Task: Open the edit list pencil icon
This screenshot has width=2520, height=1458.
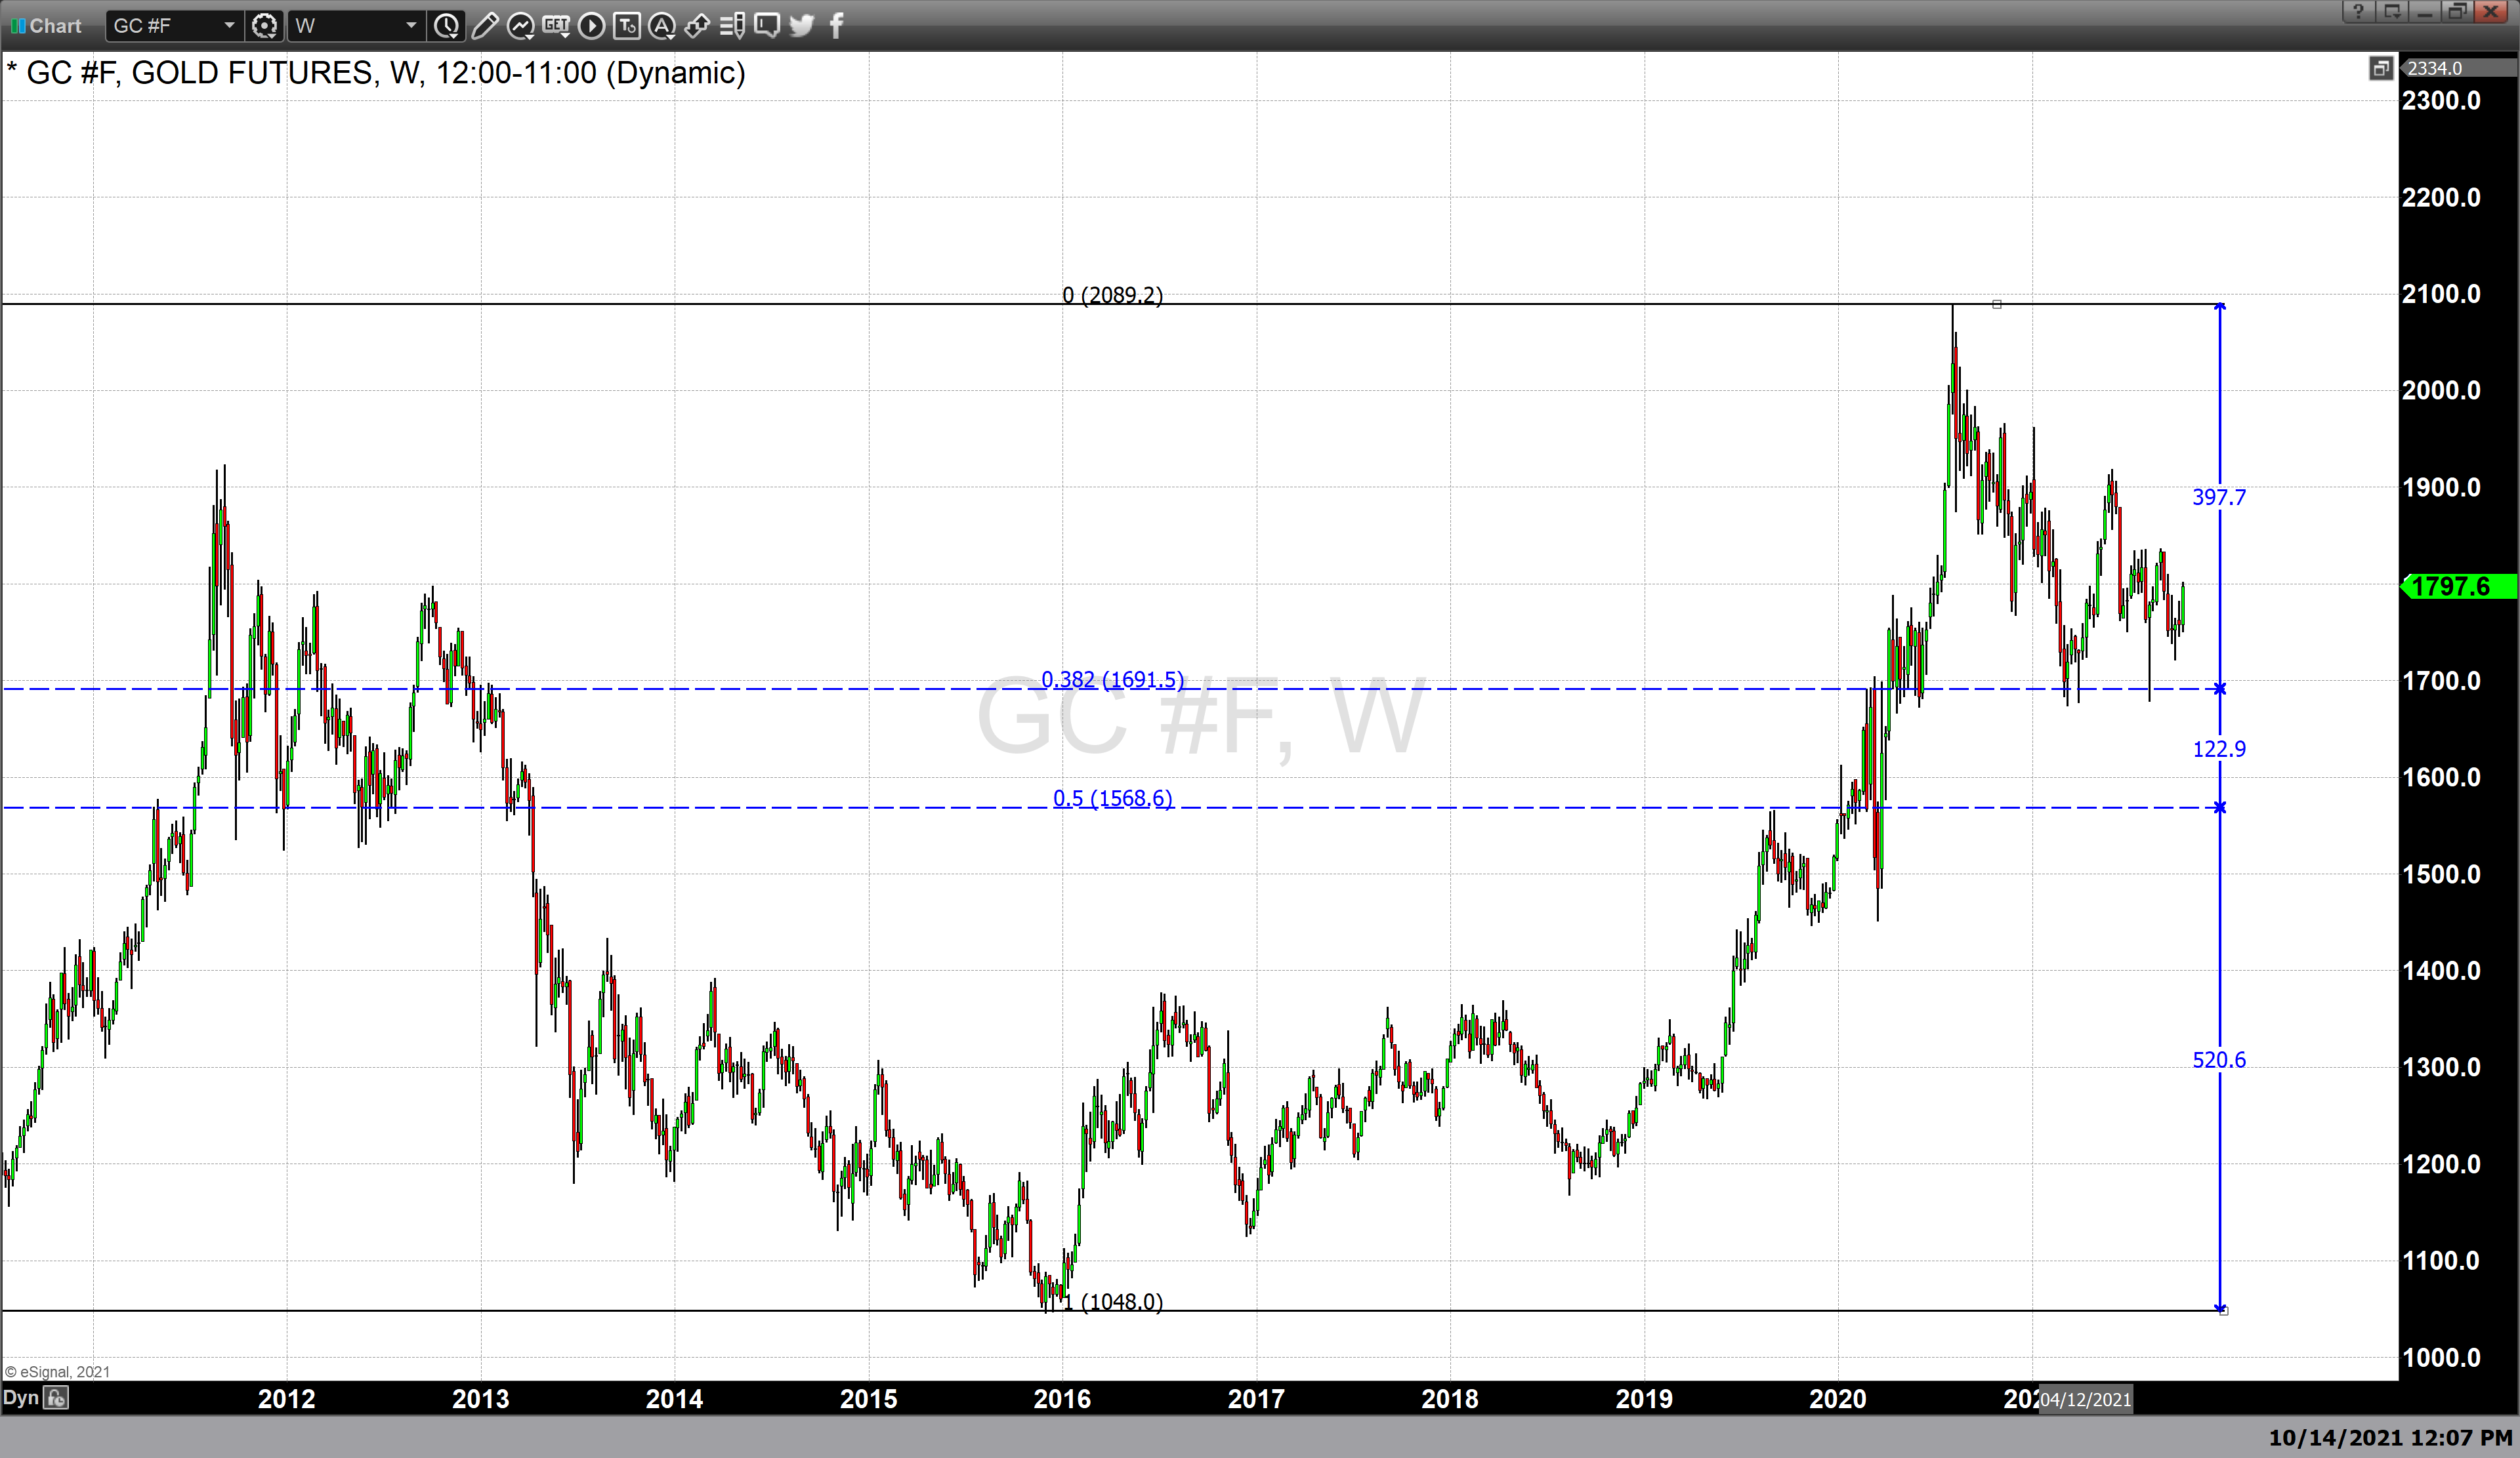Action: [x=732, y=26]
